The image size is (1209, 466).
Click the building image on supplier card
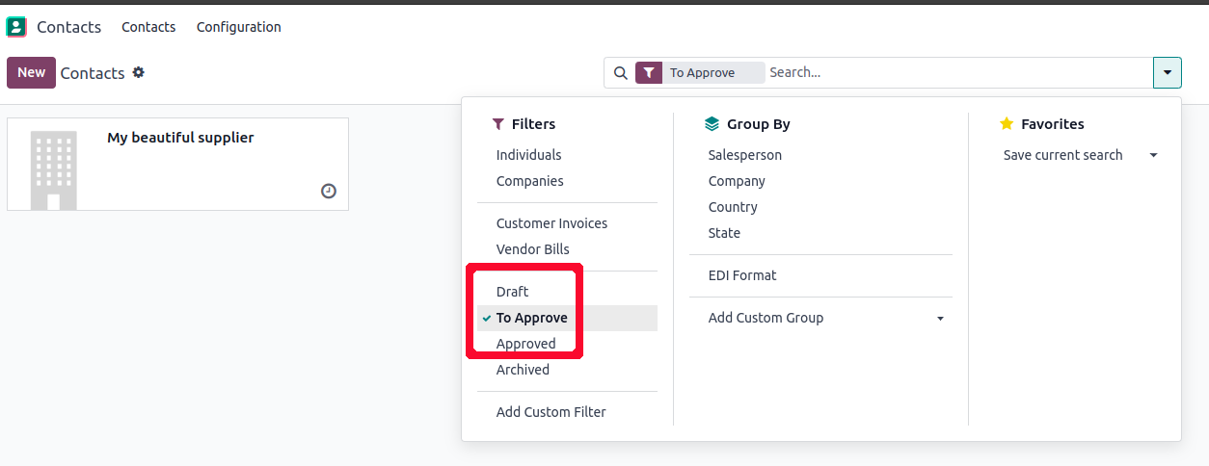[x=53, y=170]
